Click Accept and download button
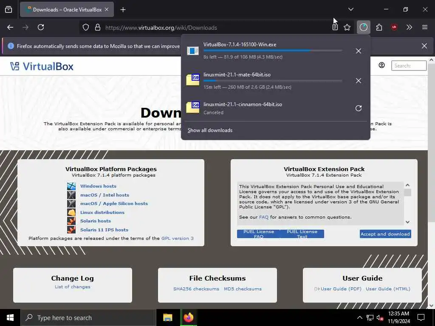The image size is (435, 326). coord(385,234)
